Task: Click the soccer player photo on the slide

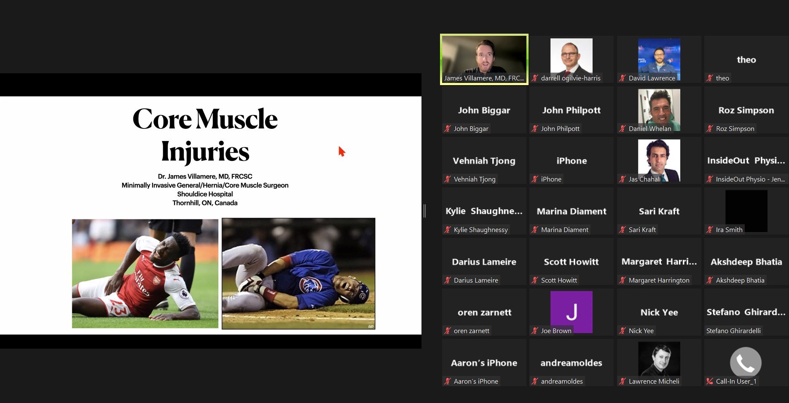Action: tap(145, 273)
